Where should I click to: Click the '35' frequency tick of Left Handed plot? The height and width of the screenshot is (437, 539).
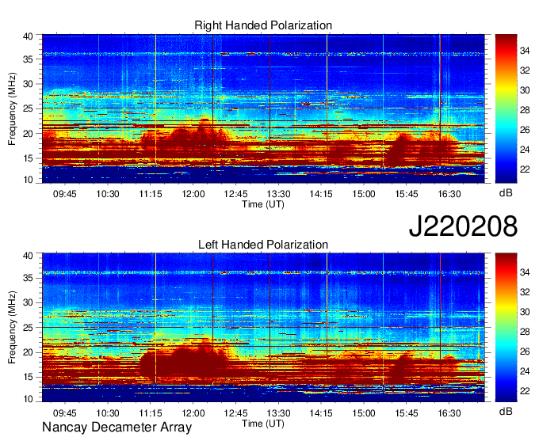pos(28,278)
